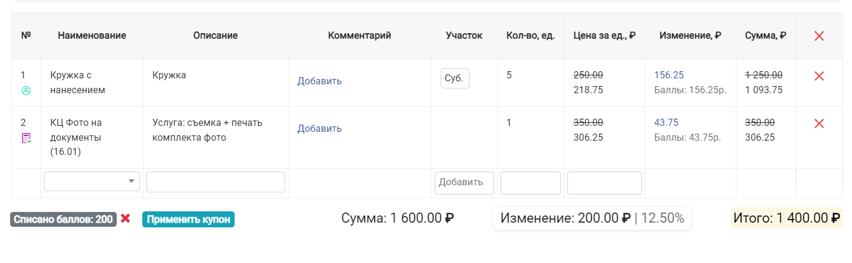Open the 43.75 change value link
Viewport: 852px width, 263px height.
click(666, 122)
